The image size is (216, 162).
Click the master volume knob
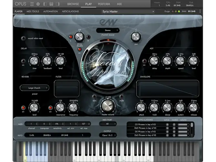pos(108,106)
